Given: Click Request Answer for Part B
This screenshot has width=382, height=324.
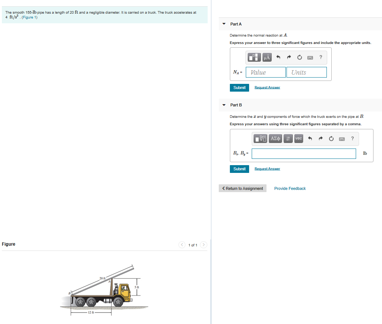Looking at the screenshot, I should 267,168.
